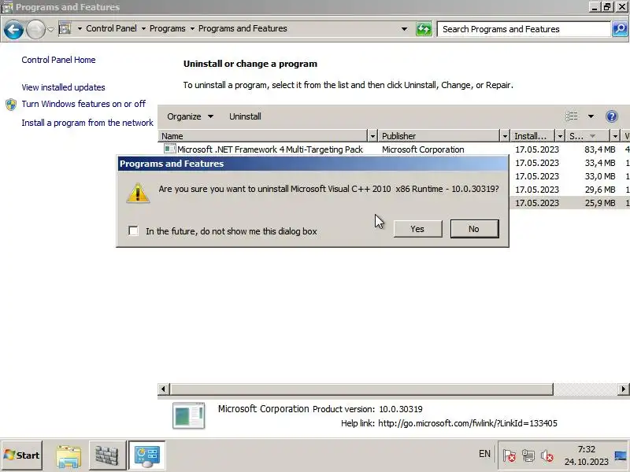
Task: Click the warning icon in the dialog
Action: click(138, 193)
